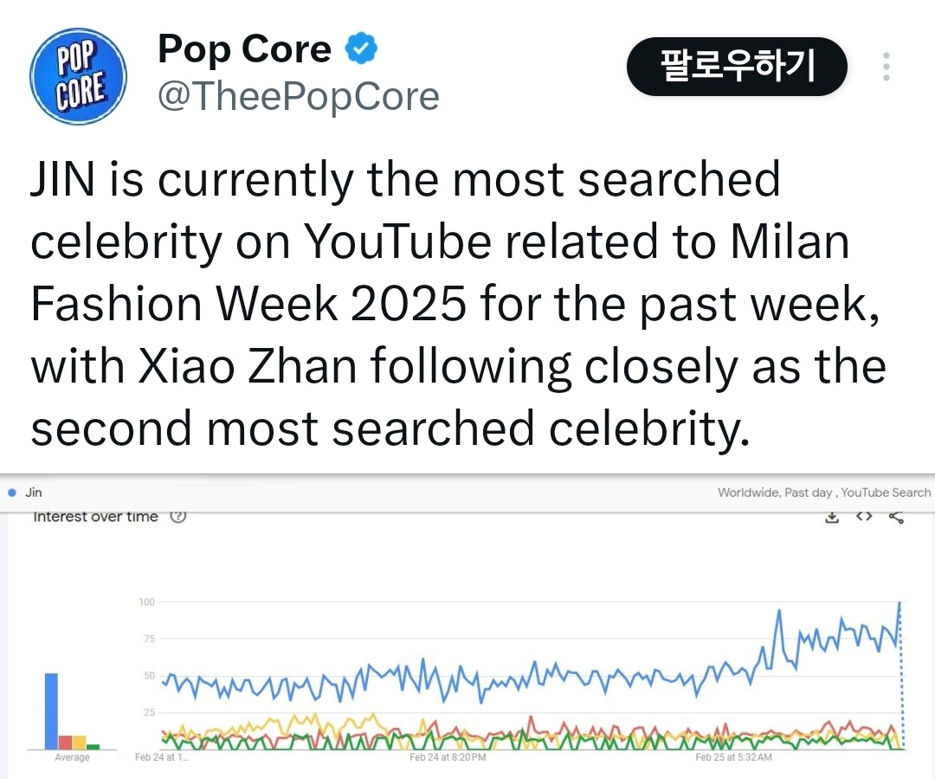Open the @TheePopCore handle link
This screenshot has height=779, width=935.
coord(298,97)
